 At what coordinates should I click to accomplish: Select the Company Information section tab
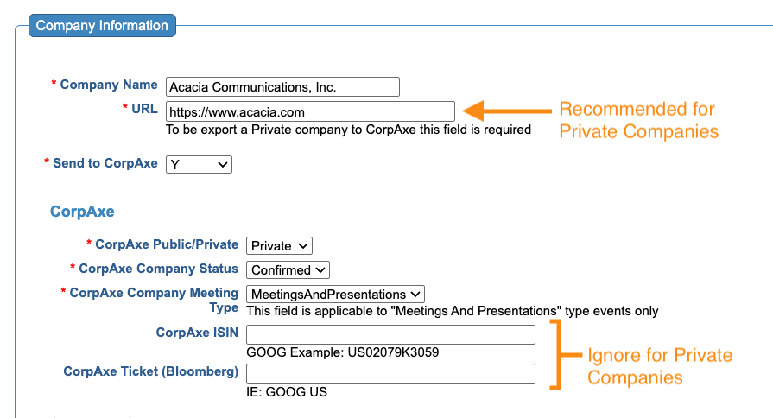[x=102, y=26]
